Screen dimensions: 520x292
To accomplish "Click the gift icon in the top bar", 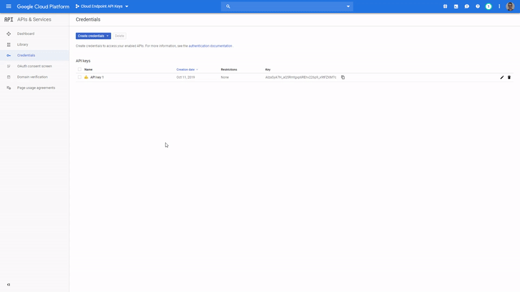I will (x=445, y=6).
